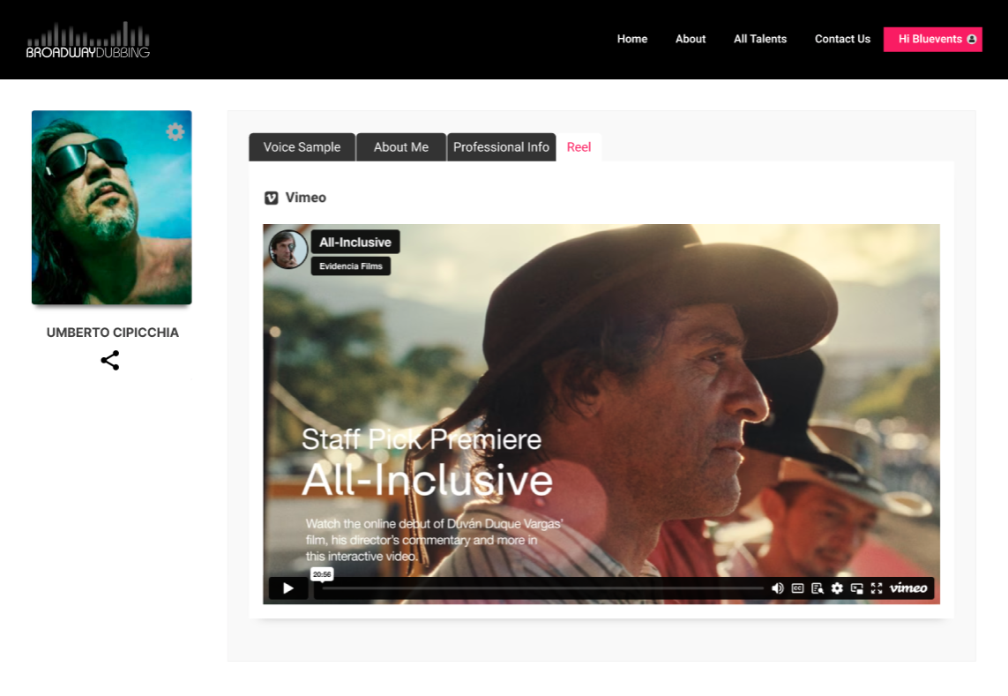
Task: Enable picture-in-picture mode
Action: pyautogui.click(x=857, y=587)
